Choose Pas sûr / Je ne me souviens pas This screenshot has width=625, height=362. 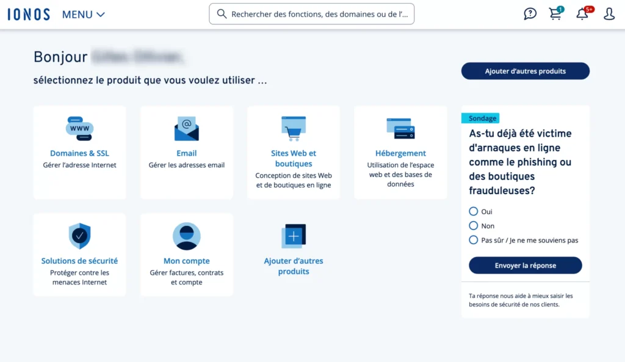pyautogui.click(x=474, y=240)
